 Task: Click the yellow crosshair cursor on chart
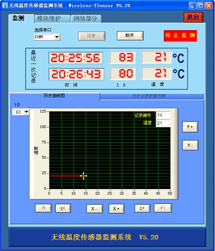[84, 176]
